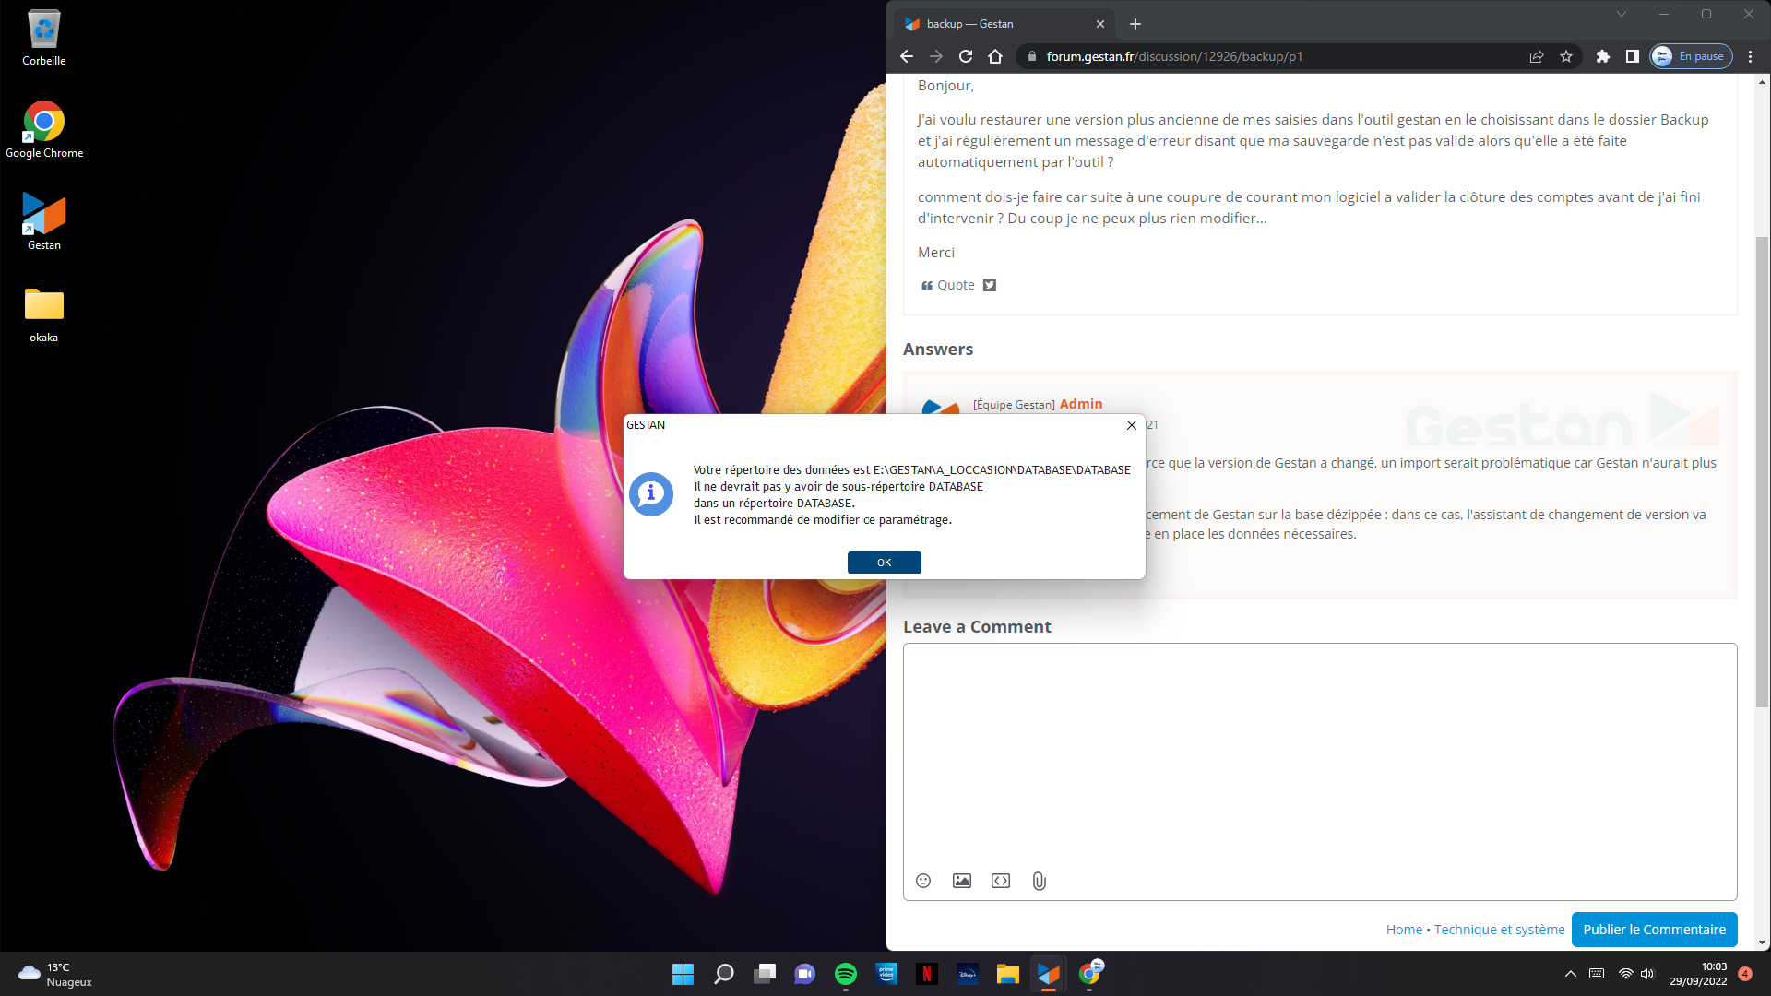Expand the tab search chevron in Chrome
1771x996 pixels.
(x=1622, y=15)
